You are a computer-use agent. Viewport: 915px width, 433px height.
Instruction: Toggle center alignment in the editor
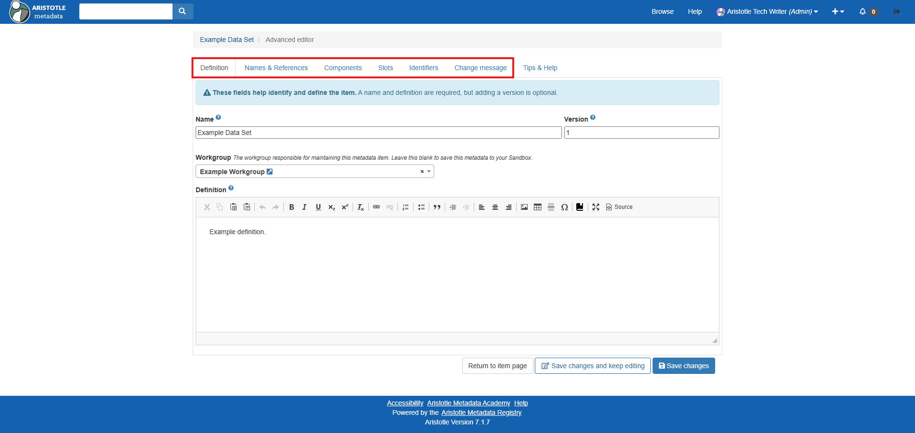tap(495, 207)
